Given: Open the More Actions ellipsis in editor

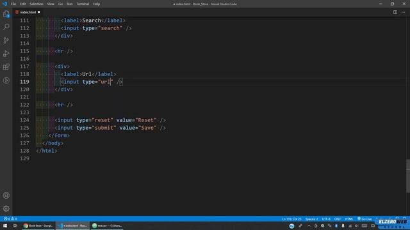Looking at the screenshot, I should (x=403, y=12).
